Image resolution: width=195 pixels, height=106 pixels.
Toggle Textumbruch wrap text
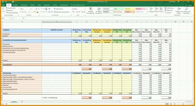click(58, 9)
